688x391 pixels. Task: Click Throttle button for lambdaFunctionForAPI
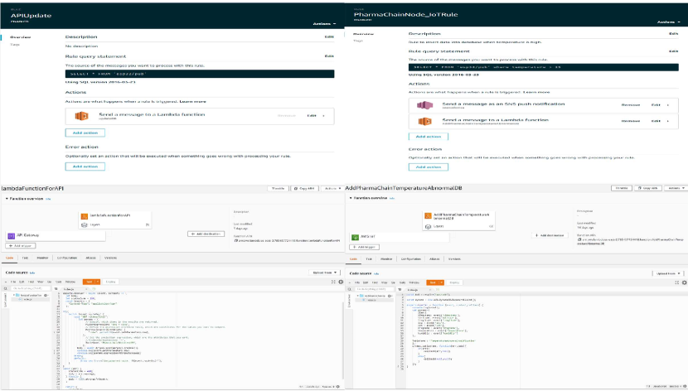coord(279,189)
